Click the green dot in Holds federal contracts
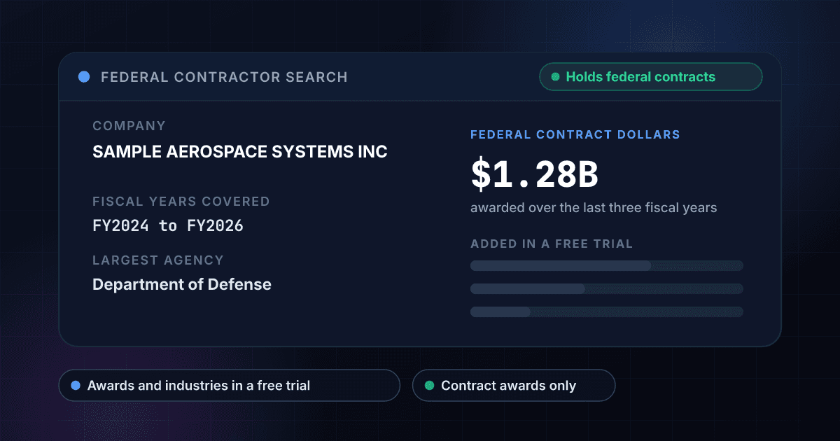Viewport: 840px width, 441px height. click(555, 77)
